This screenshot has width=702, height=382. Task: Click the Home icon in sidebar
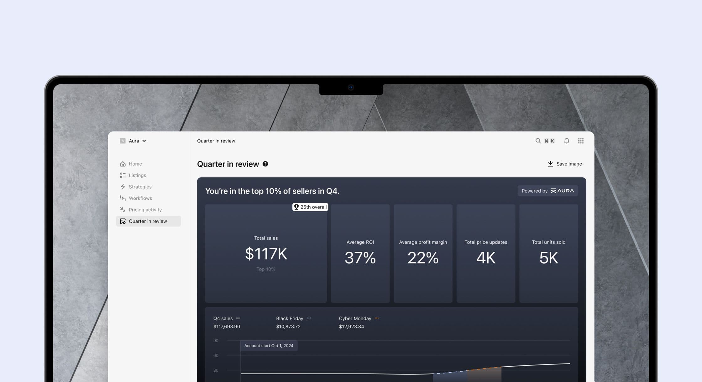point(123,164)
